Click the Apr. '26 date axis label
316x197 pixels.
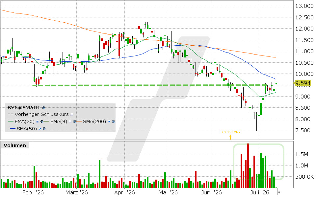point(124,193)
